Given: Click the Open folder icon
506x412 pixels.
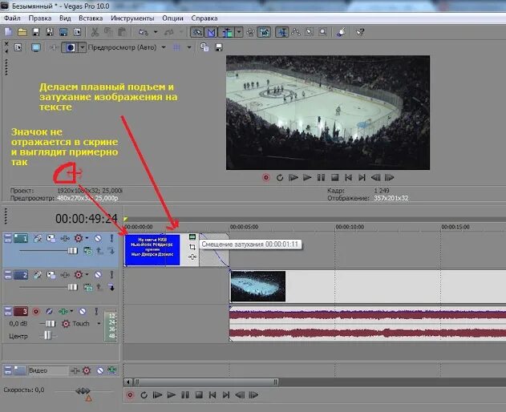Looking at the screenshot, I should (x=22, y=32).
